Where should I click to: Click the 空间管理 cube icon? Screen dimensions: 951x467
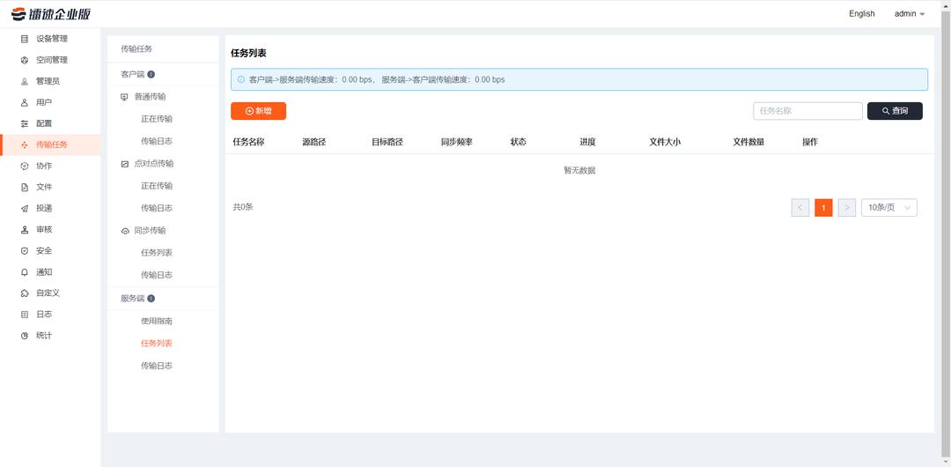point(25,60)
